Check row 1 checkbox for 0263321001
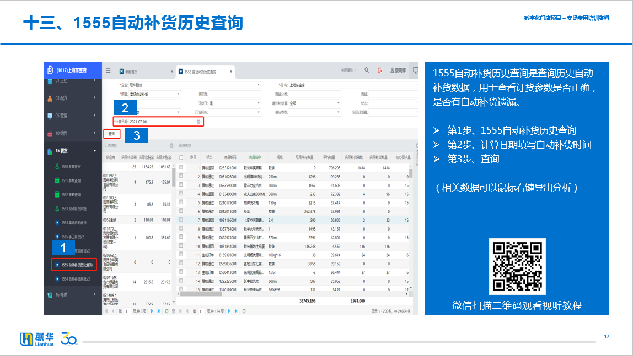633x356 pixels. coord(181,167)
